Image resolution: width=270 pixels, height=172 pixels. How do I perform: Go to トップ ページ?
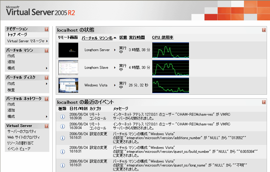(17, 35)
